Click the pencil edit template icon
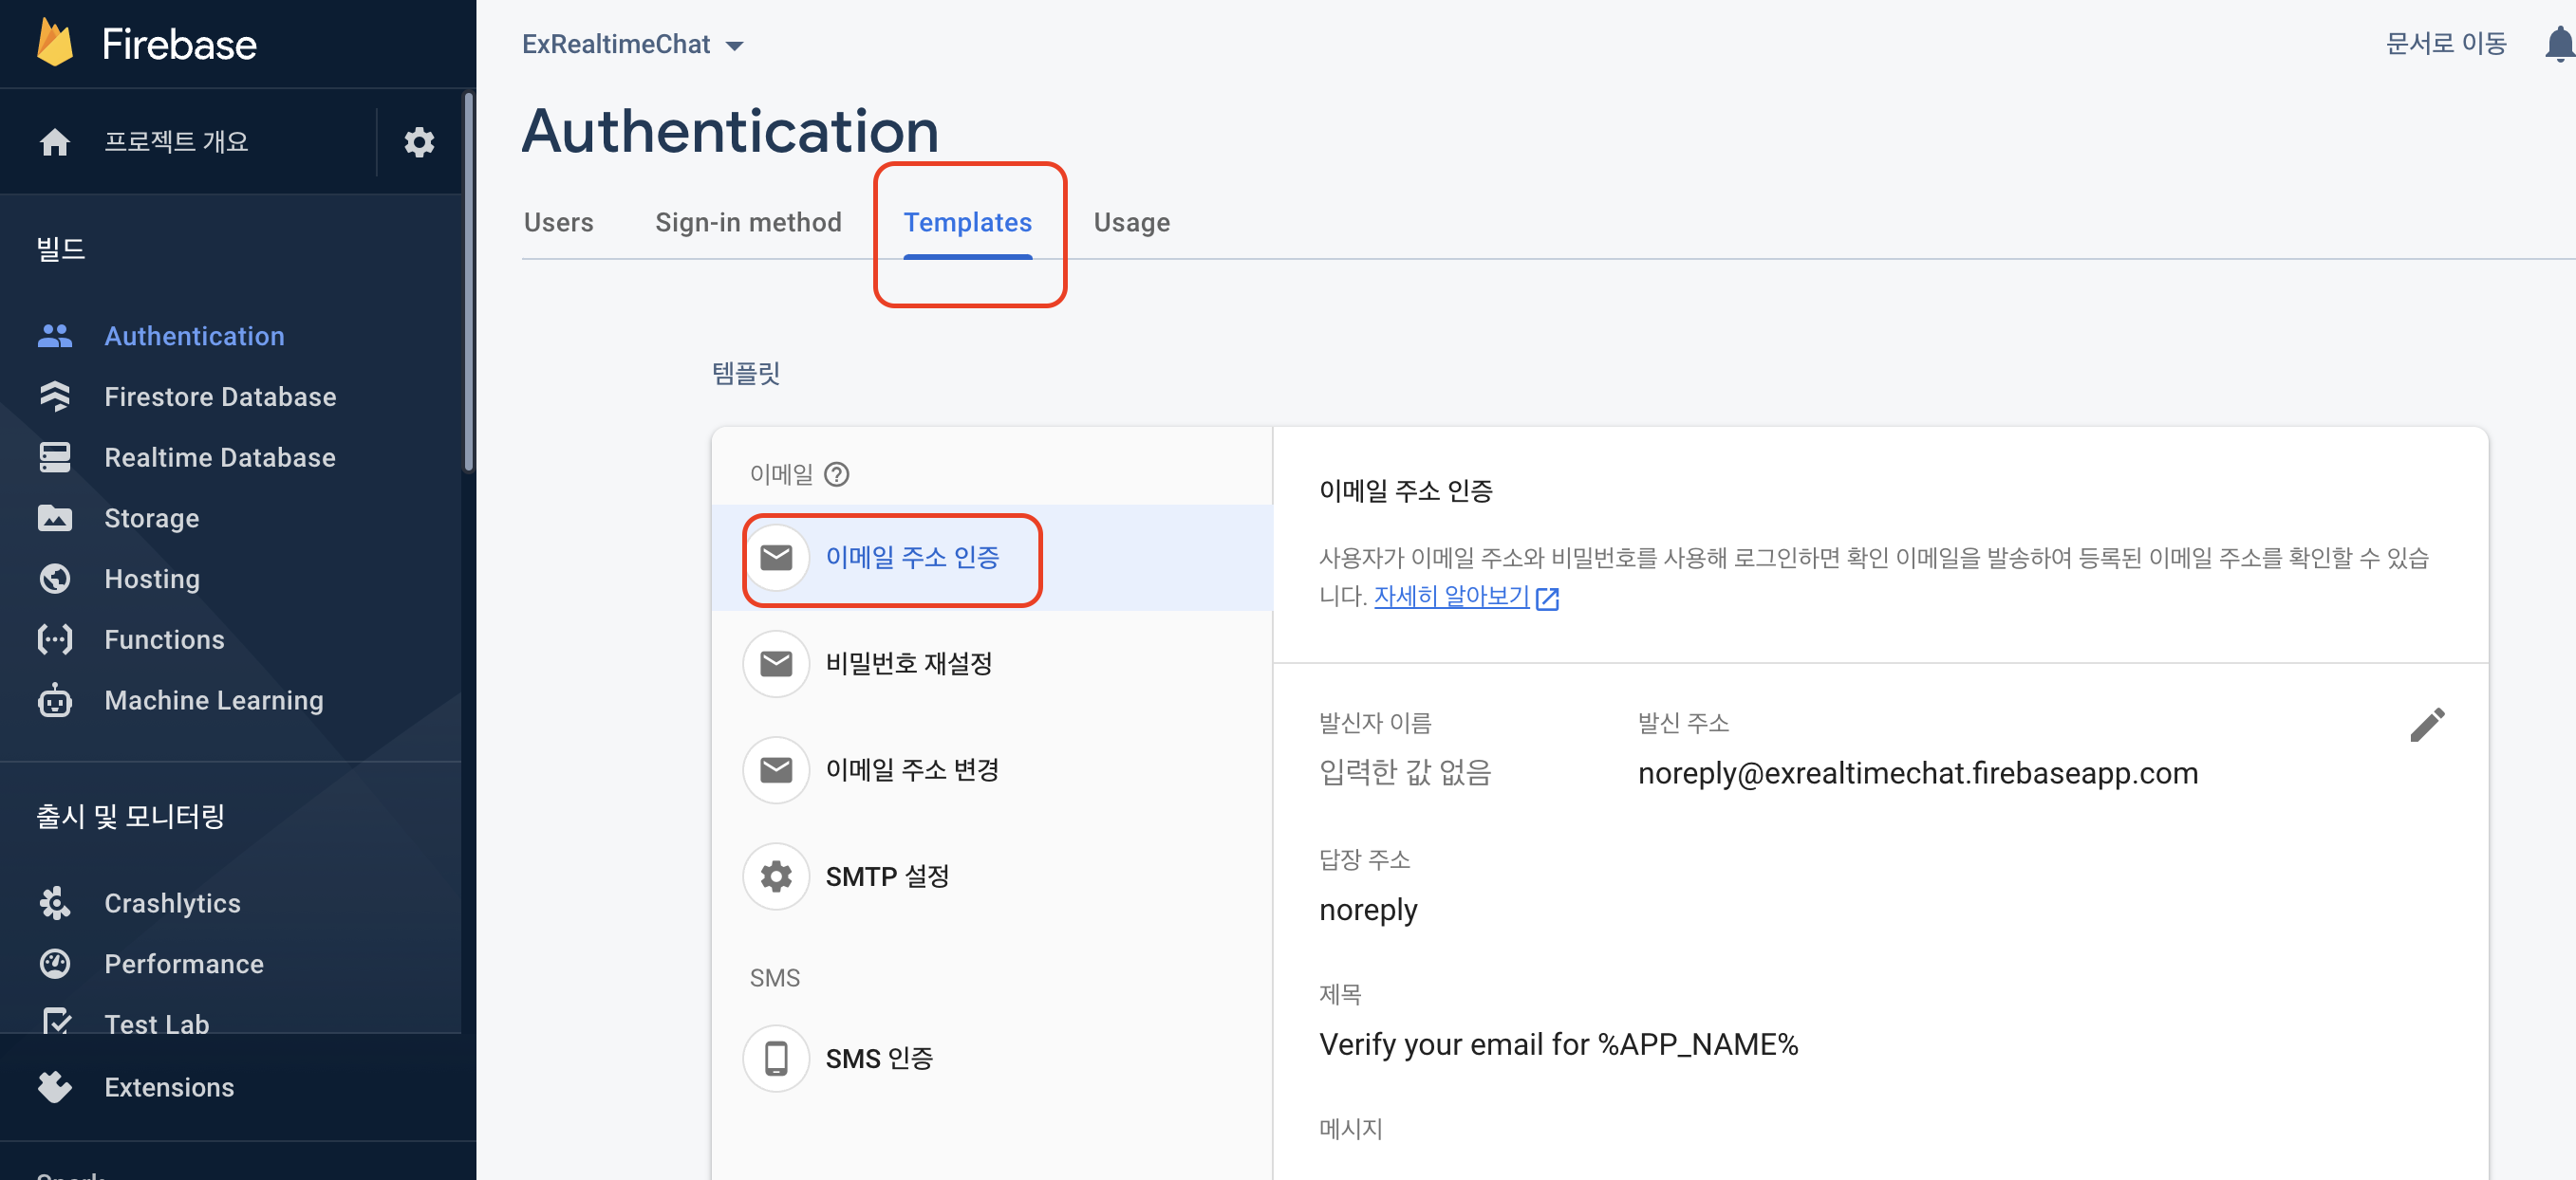The height and width of the screenshot is (1180, 2576). [2426, 725]
